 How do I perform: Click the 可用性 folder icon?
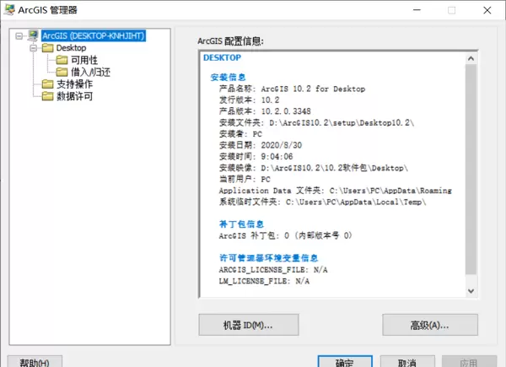(62, 60)
